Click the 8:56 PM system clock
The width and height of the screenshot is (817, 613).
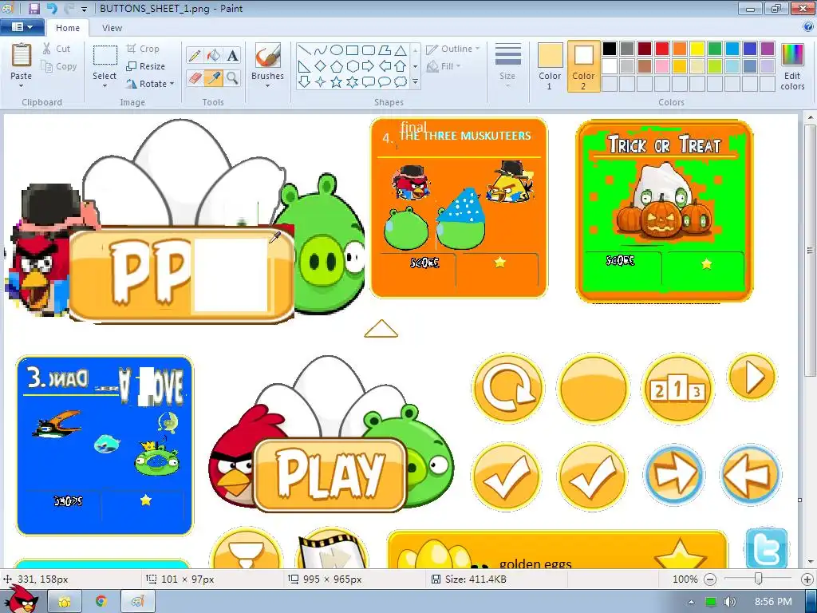tap(772, 602)
